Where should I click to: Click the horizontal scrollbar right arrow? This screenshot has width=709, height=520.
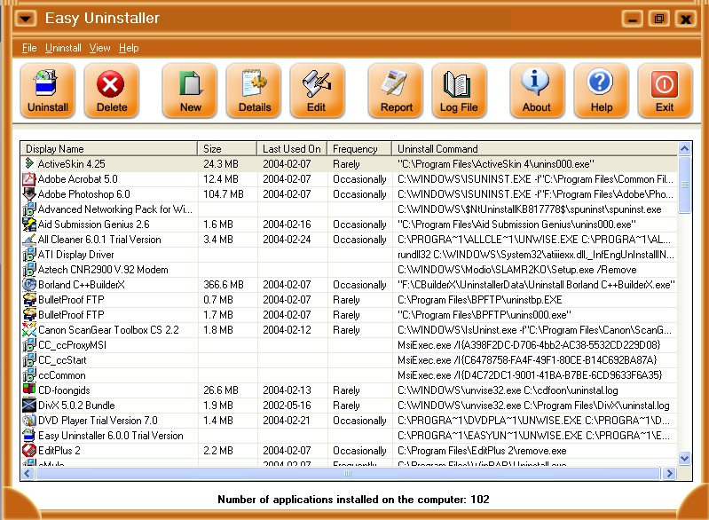pyautogui.click(x=669, y=474)
